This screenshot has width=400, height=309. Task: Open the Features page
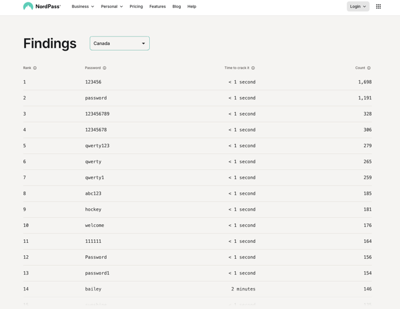[x=157, y=6]
